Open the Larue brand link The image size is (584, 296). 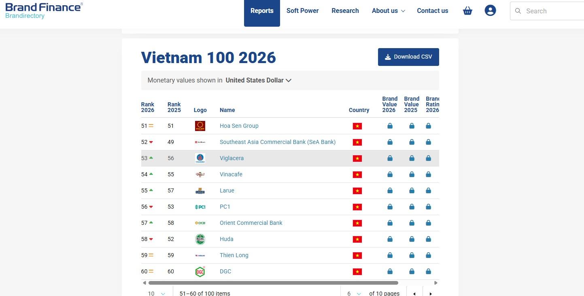227,190
